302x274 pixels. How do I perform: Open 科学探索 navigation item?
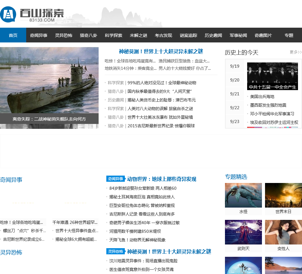[x=113, y=35]
